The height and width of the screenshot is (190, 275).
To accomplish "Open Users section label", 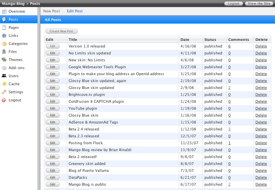I will point(14,76).
